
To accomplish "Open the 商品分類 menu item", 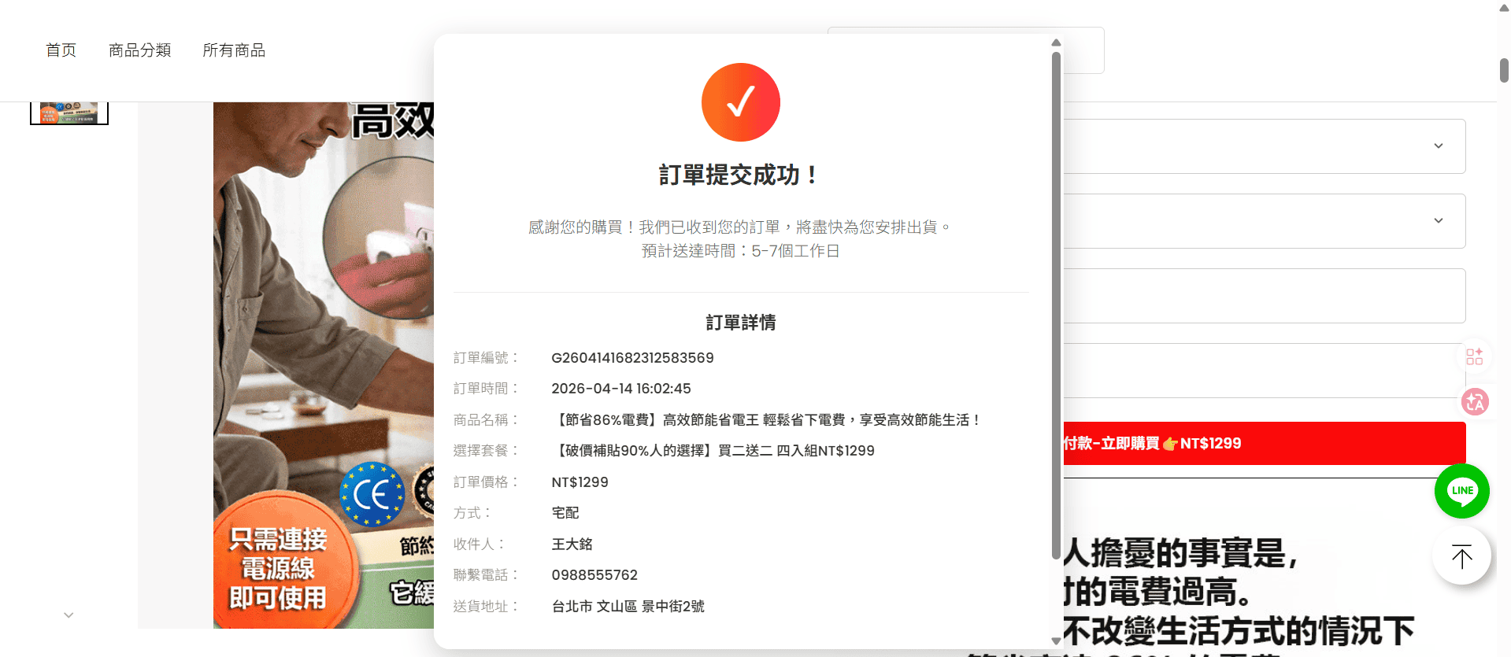I will [x=139, y=50].
